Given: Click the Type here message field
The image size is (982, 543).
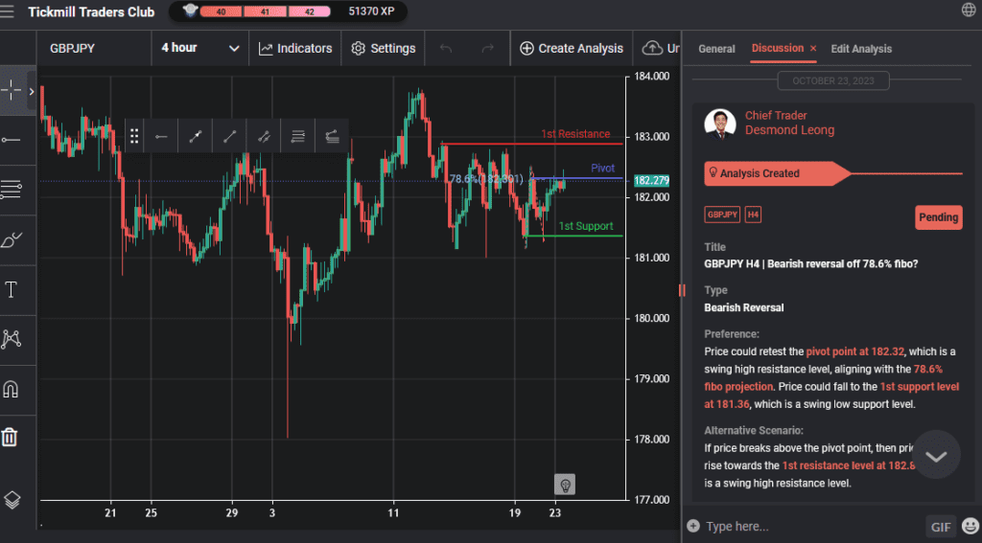Looking at the screenshot, I should (x=811, y=526).
